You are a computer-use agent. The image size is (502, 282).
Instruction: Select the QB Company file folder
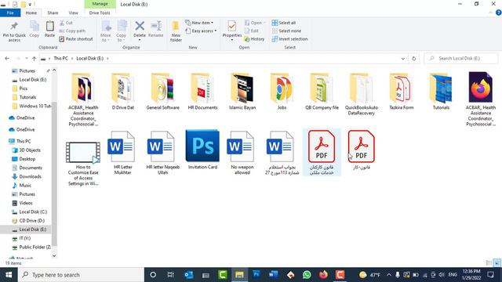pos(322,92)
